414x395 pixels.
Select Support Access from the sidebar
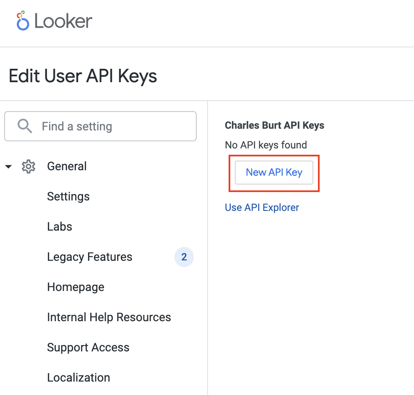[88, 348]
